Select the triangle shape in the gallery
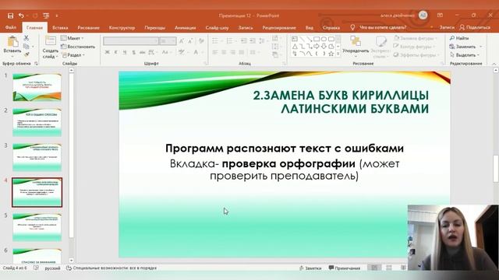The image size is (499, 280). click(295, 47)
